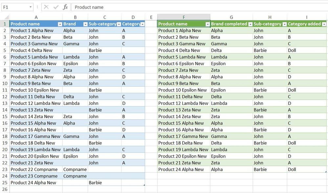Select column E by clicking its header
The image size is (328, 193).
point(151,17)
